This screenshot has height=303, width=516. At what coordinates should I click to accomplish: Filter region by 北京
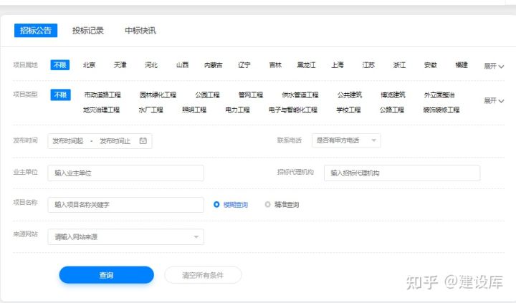pos(89,65)
